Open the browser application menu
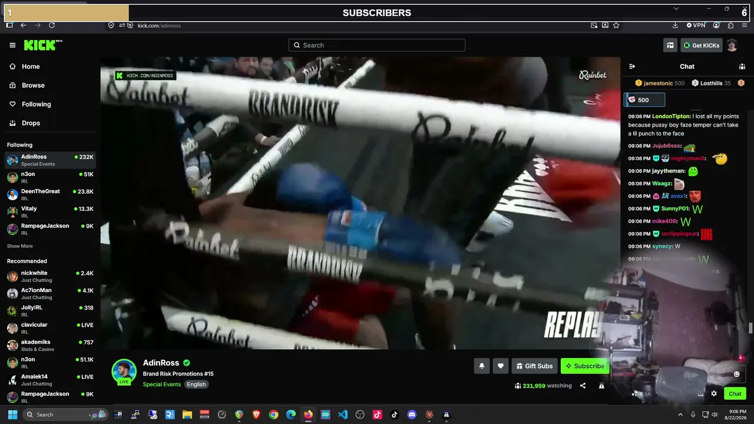 pos(746,25)
